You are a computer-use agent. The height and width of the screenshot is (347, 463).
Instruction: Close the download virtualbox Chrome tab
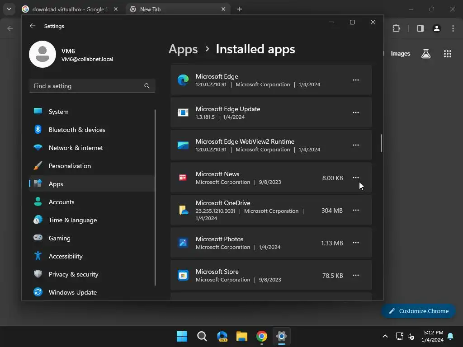point(116,9)
